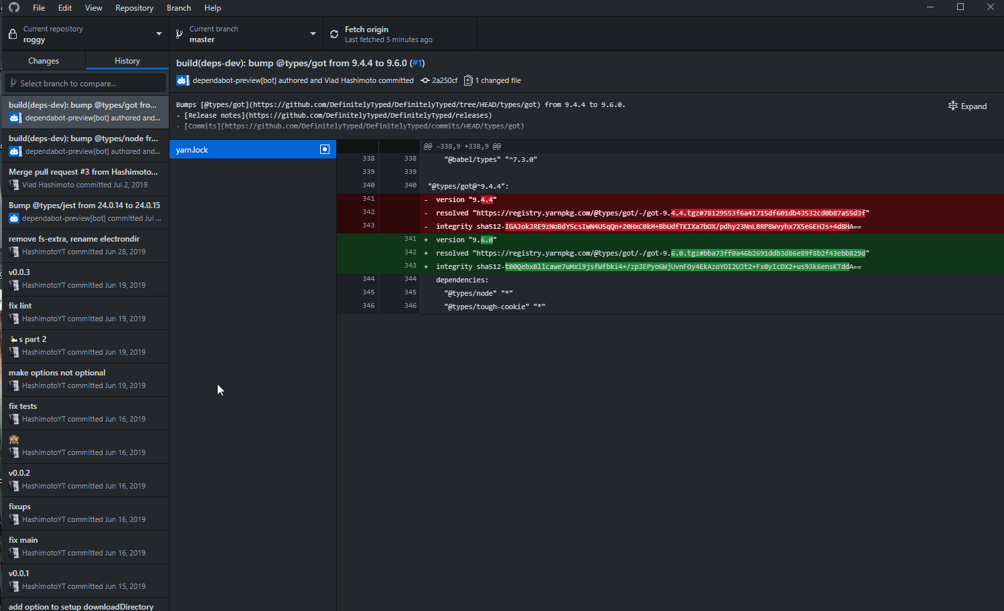Select the 'fixups' commit
This screenshot has height=611, width=1004.
tap(85, 513)
